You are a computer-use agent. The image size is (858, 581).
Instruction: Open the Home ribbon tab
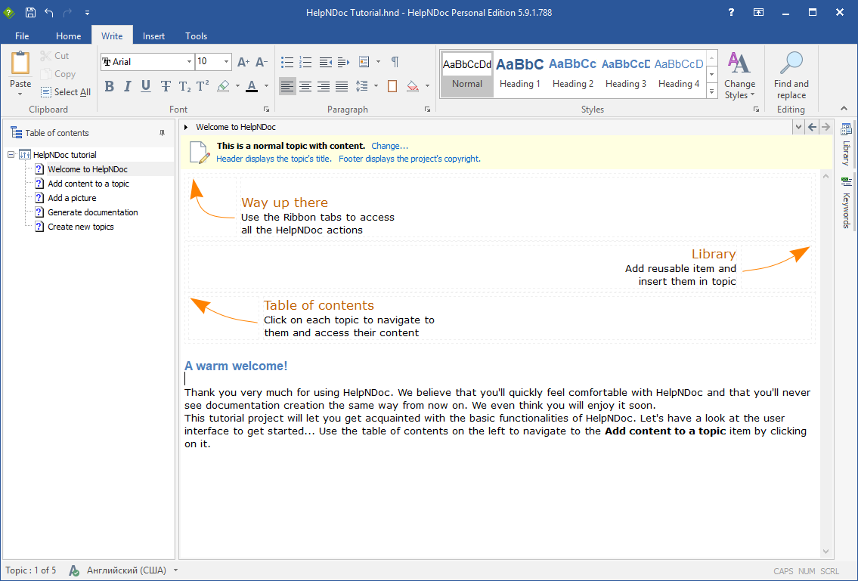(x=68, y=36)
